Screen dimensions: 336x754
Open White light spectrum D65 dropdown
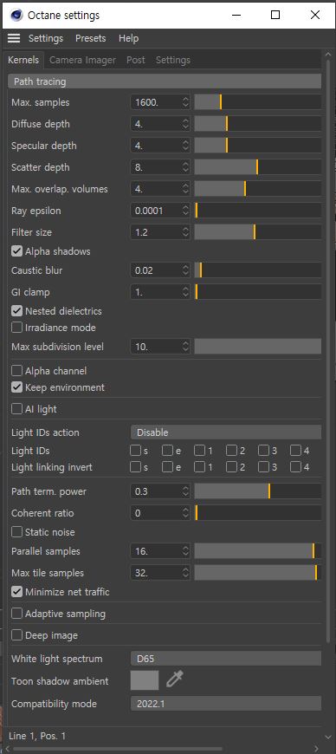[226, 659]
